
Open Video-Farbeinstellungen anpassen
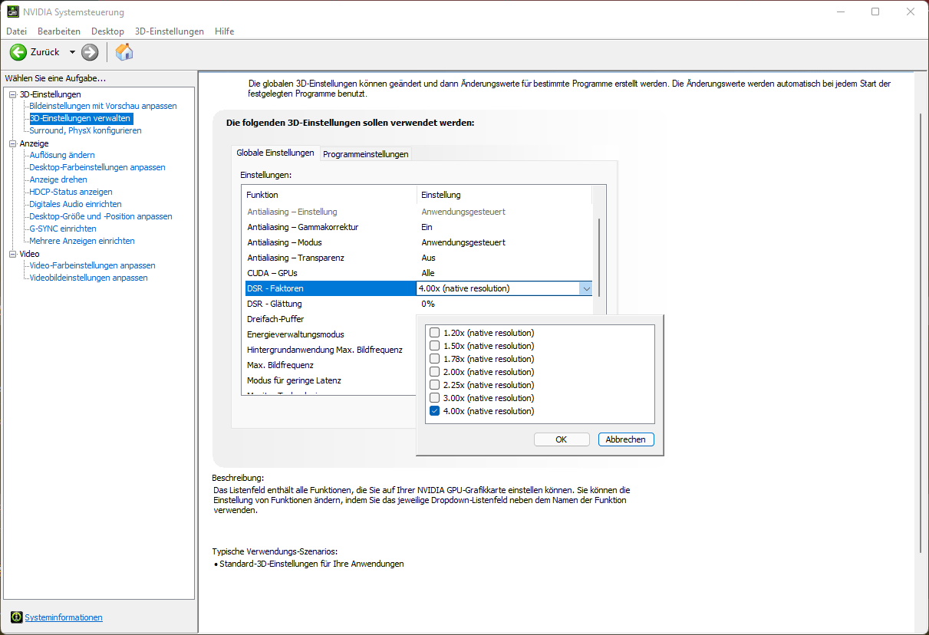(x=92, y=265)
